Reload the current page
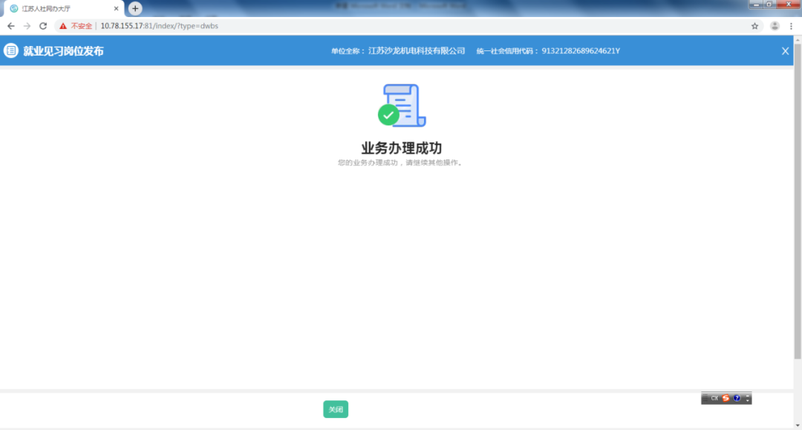 point(43,26)
